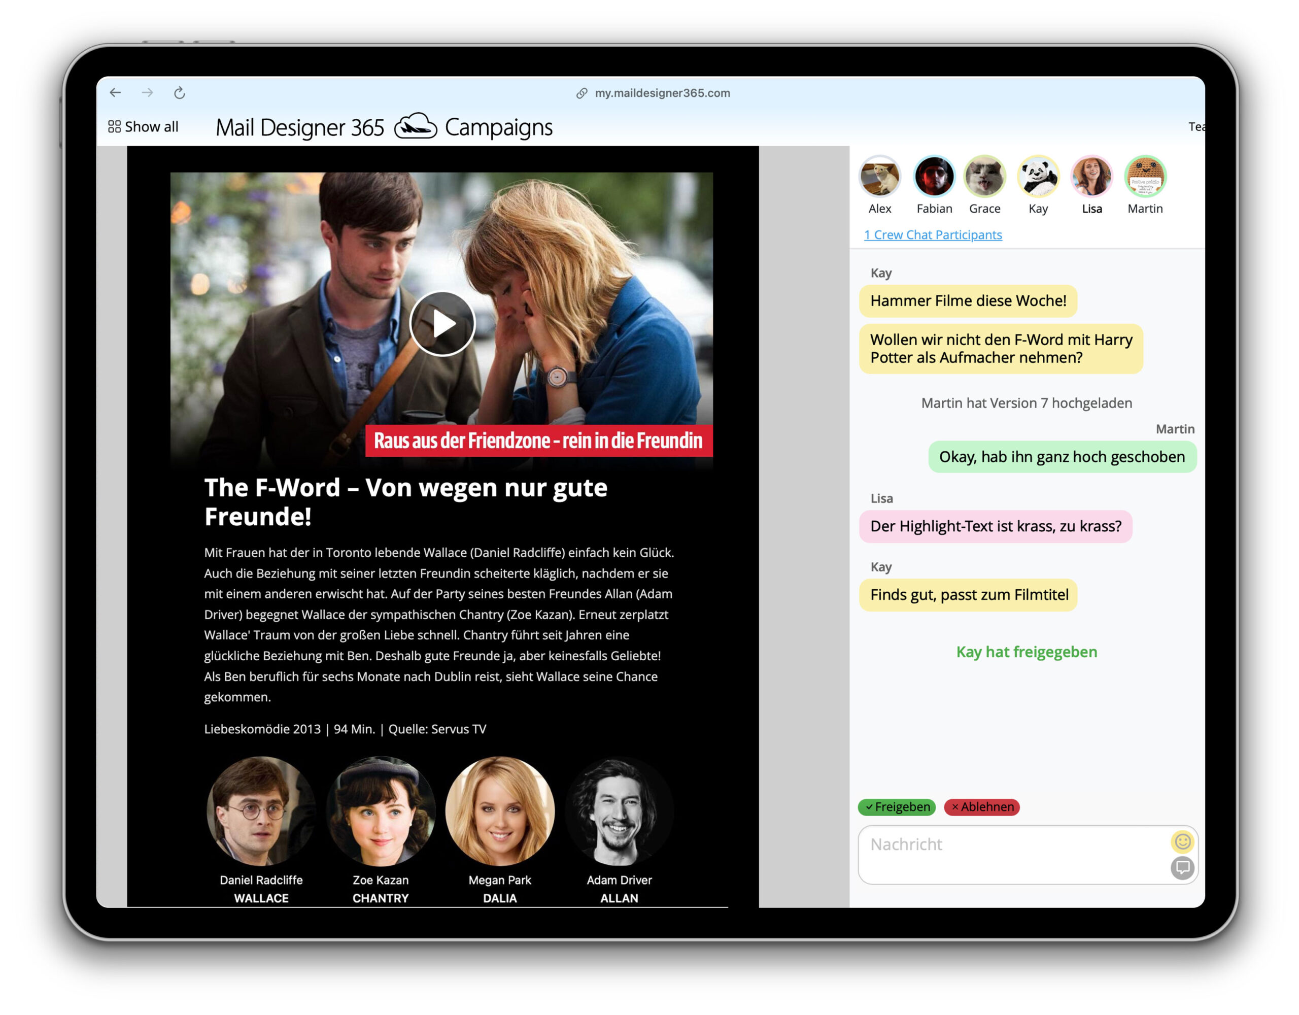Click Martin hat Version 7 hochgeladen notice

click(1026, 403)
